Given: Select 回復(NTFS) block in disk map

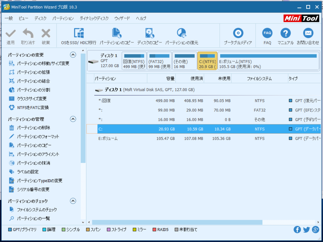Looking at the screenshot, I should (134, 61).
